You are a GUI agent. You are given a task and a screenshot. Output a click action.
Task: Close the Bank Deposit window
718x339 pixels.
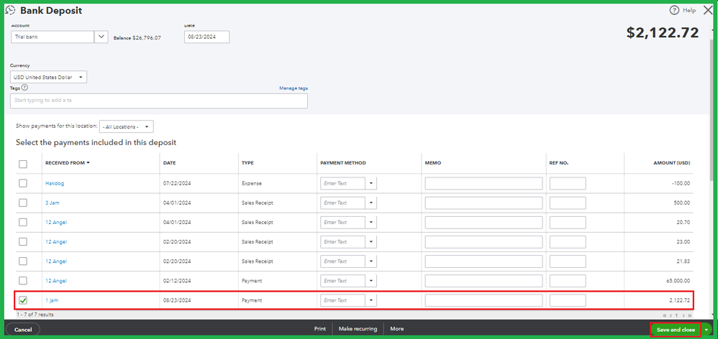pos(707,10)
